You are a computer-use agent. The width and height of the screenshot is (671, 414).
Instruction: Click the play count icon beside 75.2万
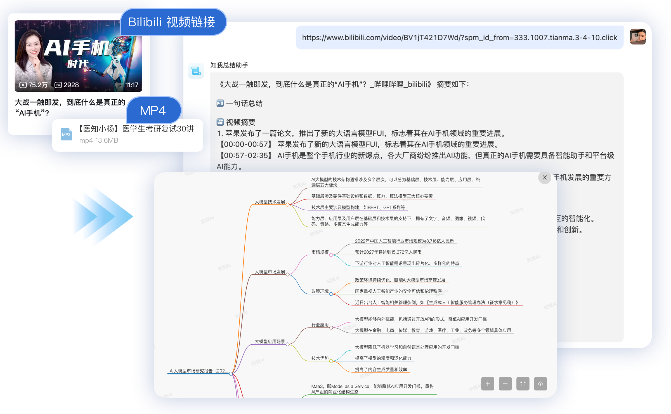[x=23, y=85]
